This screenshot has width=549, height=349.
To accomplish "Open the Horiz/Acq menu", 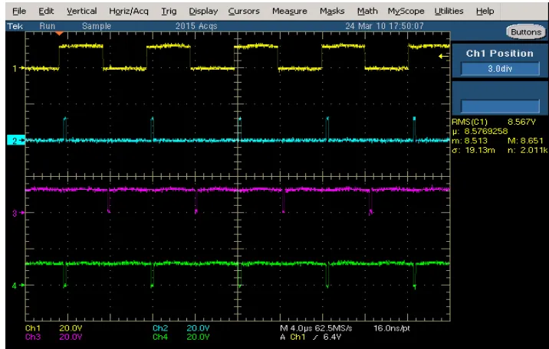I will [x=129, y=11].
